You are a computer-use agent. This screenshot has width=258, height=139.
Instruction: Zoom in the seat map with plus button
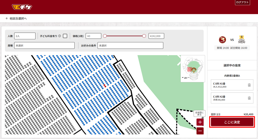coord(200,122)
